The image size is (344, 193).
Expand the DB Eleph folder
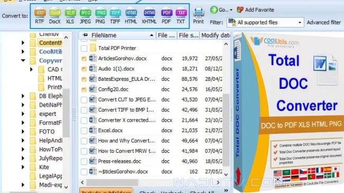[23, 96]
